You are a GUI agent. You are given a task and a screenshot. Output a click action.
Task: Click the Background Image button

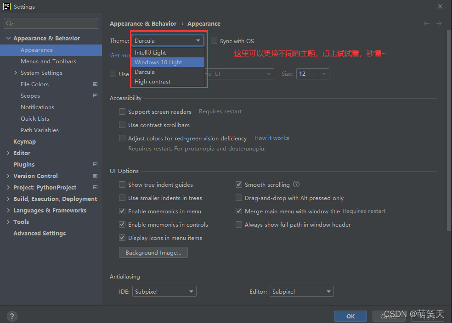coord(153,253)
